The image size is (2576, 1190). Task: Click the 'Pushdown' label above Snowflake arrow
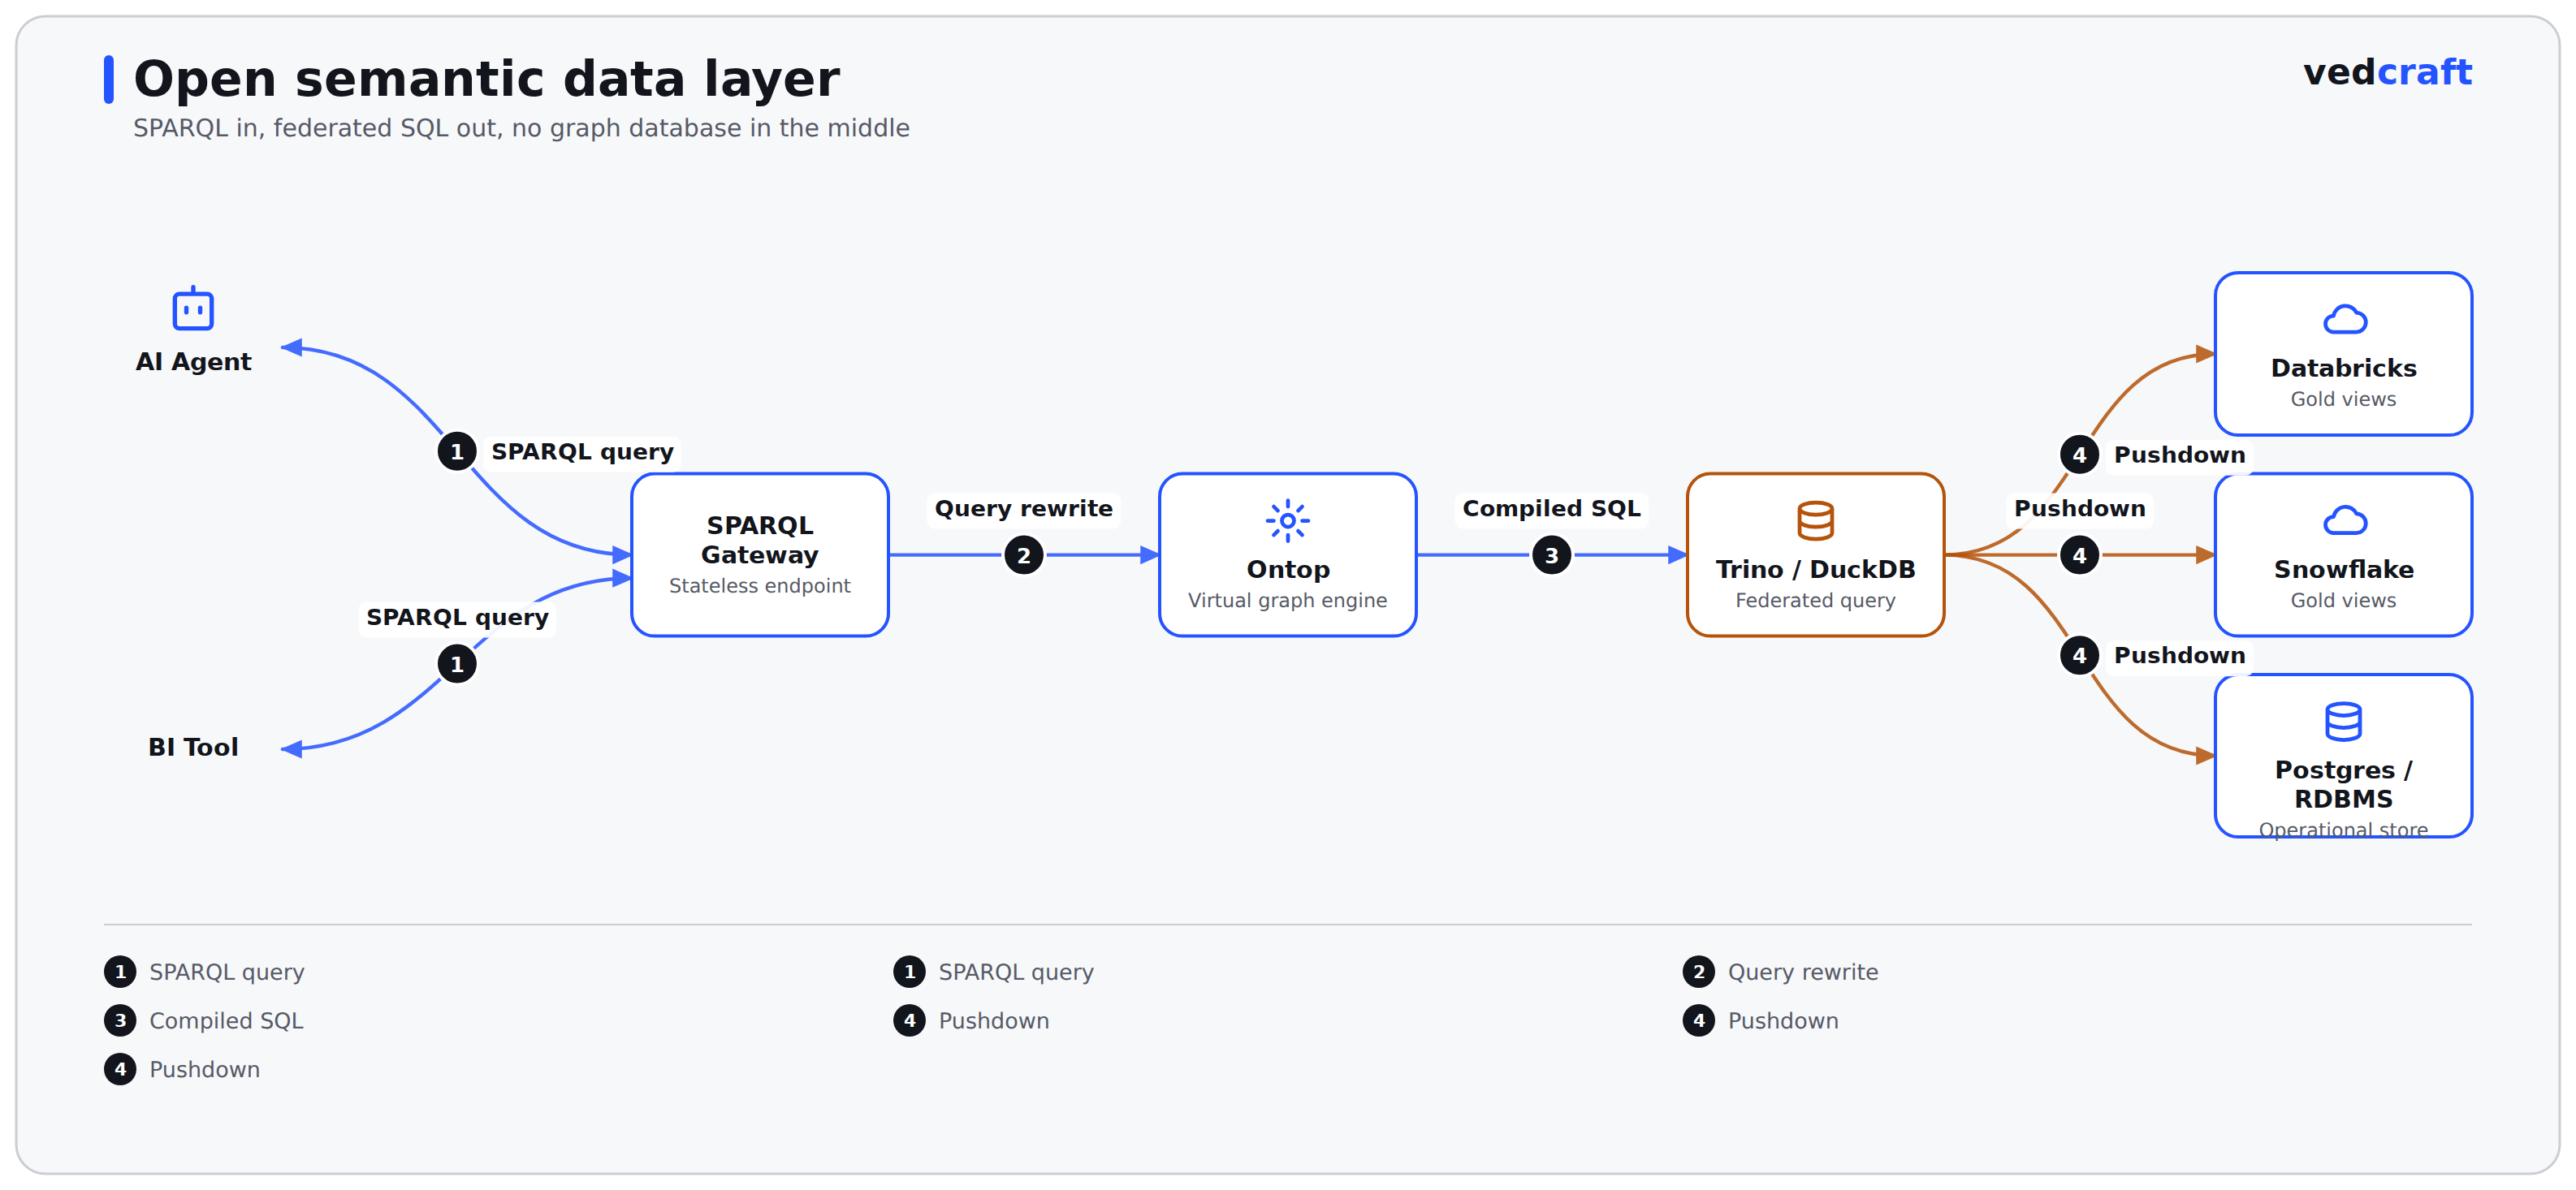pos(2079,509)
